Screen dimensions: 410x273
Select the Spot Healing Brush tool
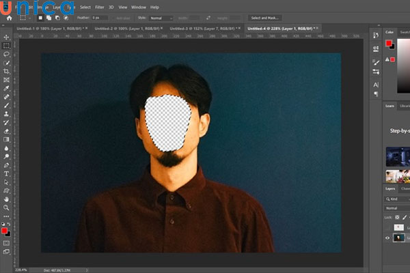coord(6,97)
